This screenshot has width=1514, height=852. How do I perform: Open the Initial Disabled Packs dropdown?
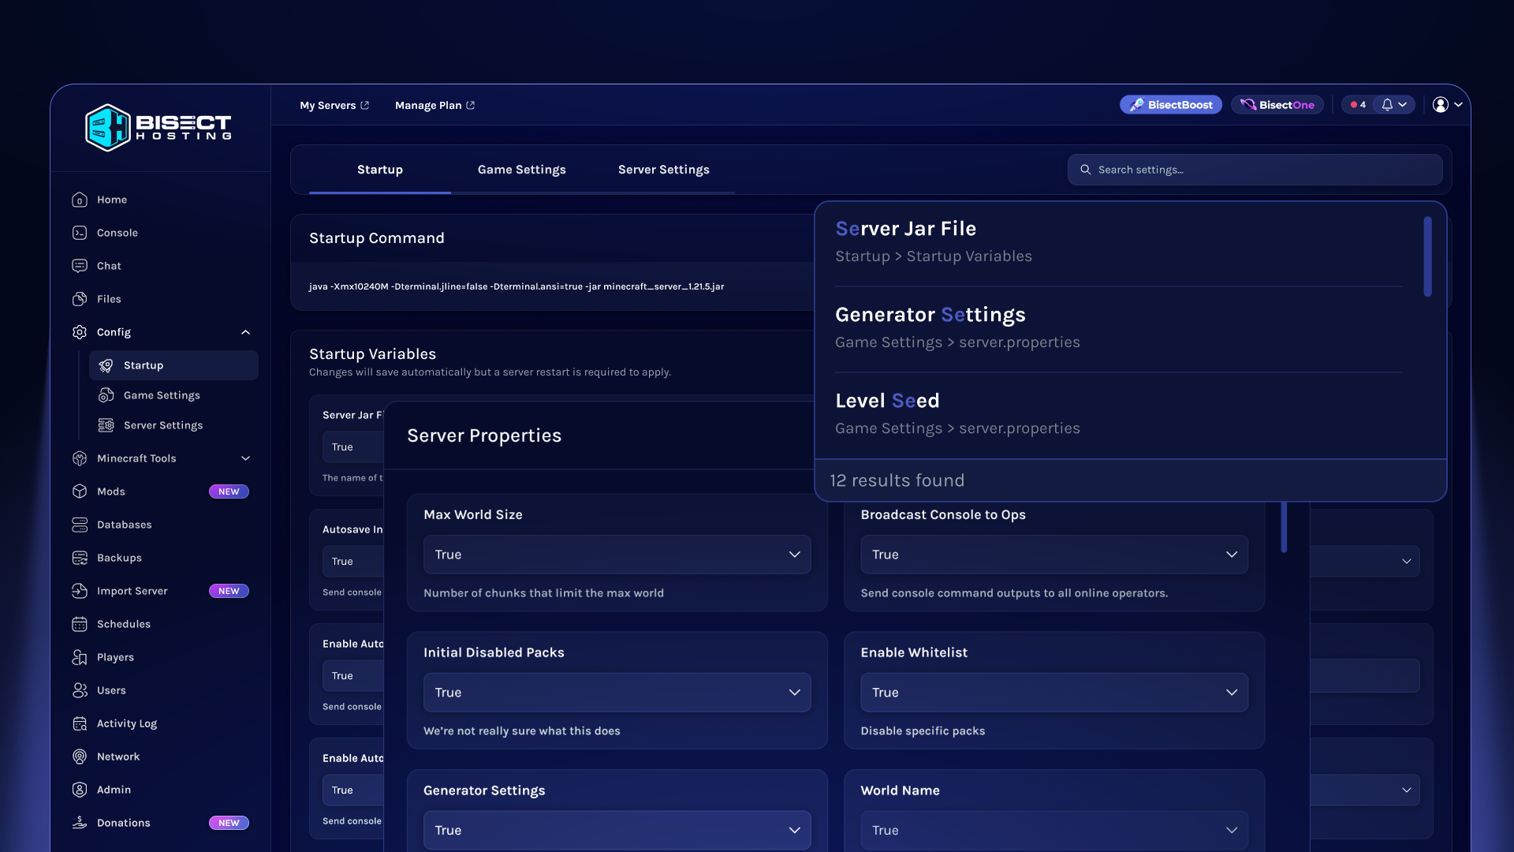tap(617, 693)
